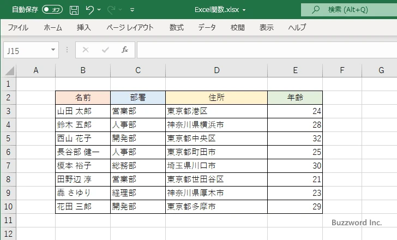397x240 pixels.
Task: Select row 5 header
Action: [x=8, y=139]
